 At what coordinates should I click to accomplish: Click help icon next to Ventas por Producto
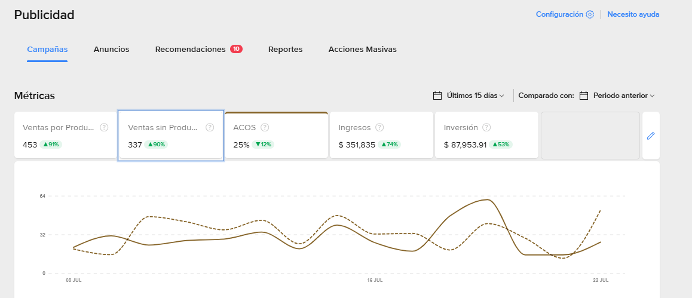pos(104,127)
